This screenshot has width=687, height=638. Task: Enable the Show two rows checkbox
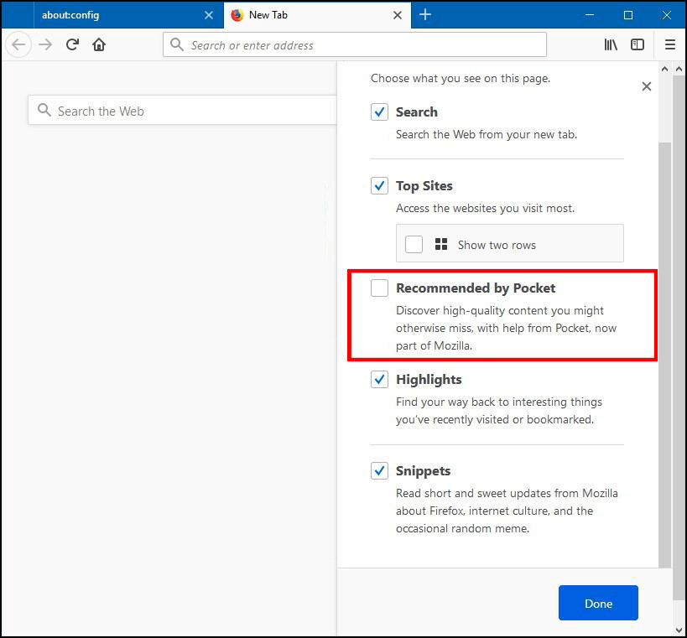pos(414,244)
